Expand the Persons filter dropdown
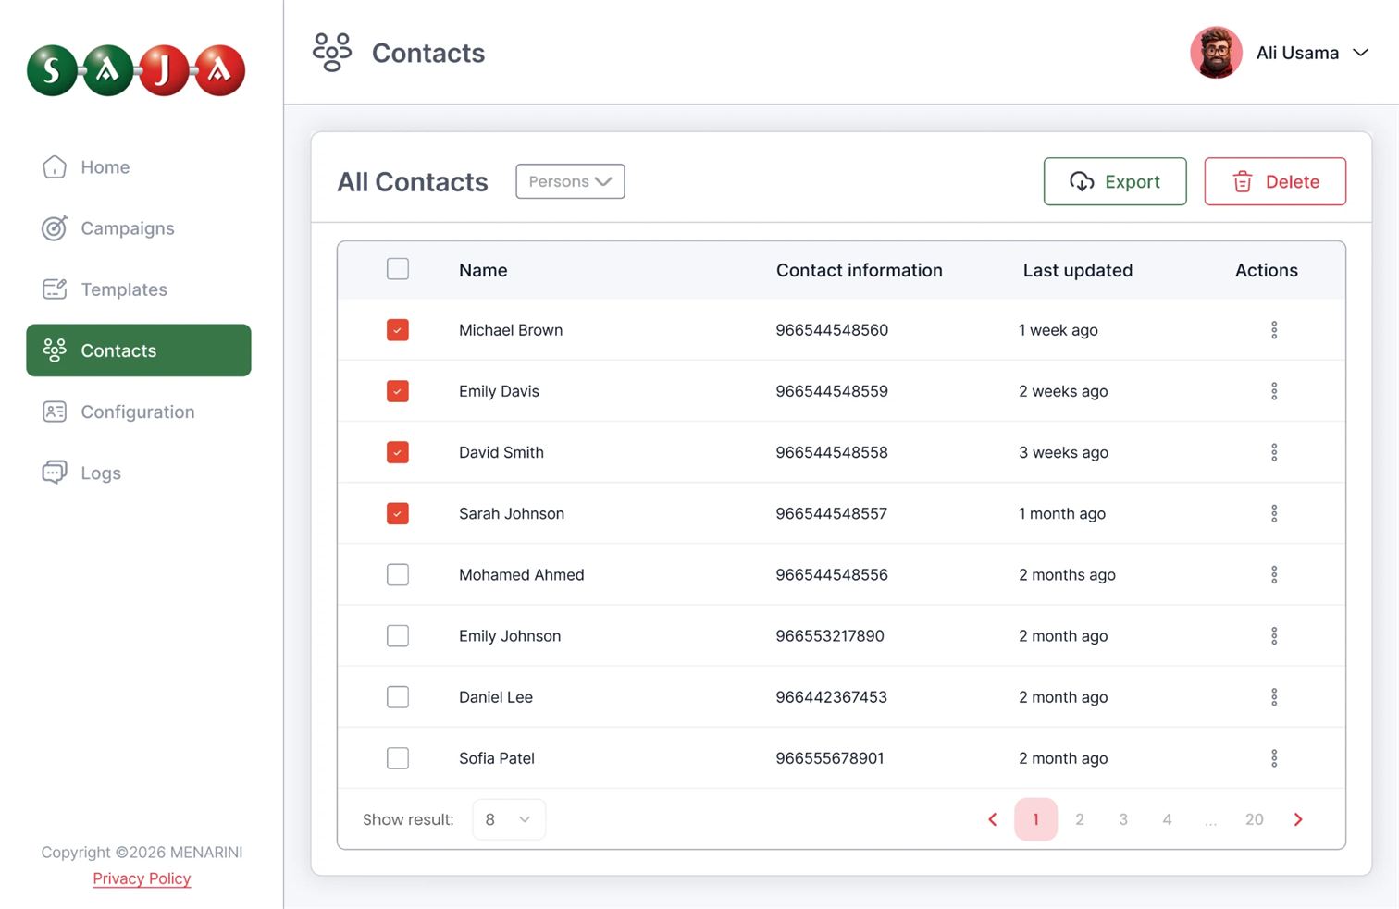1399x909 pixels. (570, 181)
